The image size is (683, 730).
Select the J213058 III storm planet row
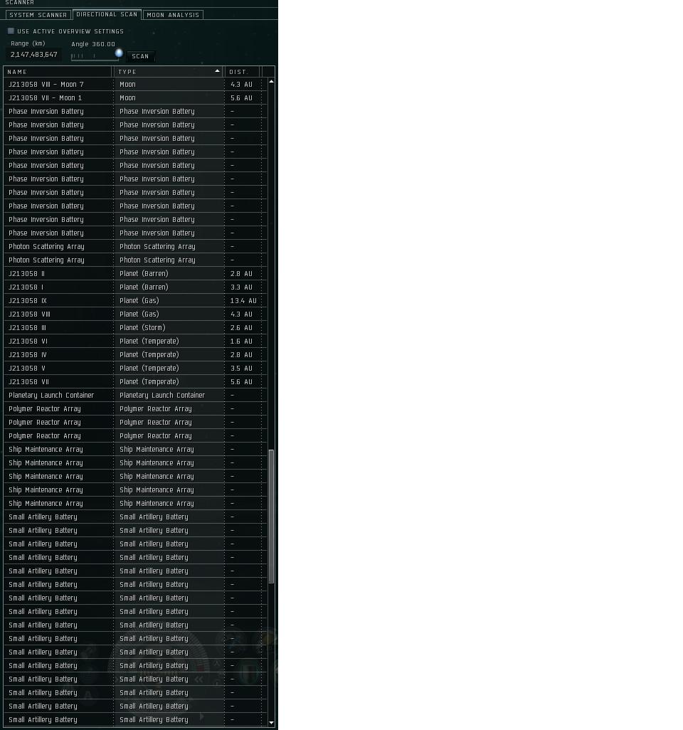pos(135,327)
